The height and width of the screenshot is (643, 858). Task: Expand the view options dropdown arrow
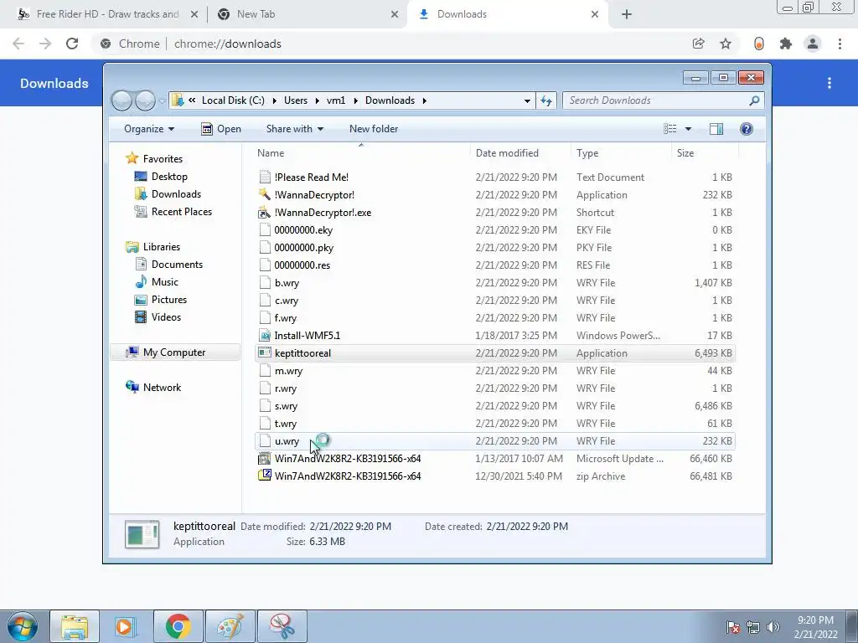pyautogui.click(x=689, y=129)
